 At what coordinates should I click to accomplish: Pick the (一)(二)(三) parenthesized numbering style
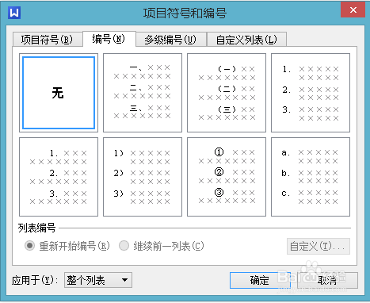coord(227,93)
